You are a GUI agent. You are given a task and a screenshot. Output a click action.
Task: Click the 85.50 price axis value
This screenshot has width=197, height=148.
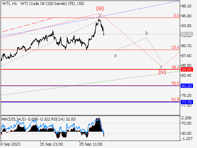(187, 66)
